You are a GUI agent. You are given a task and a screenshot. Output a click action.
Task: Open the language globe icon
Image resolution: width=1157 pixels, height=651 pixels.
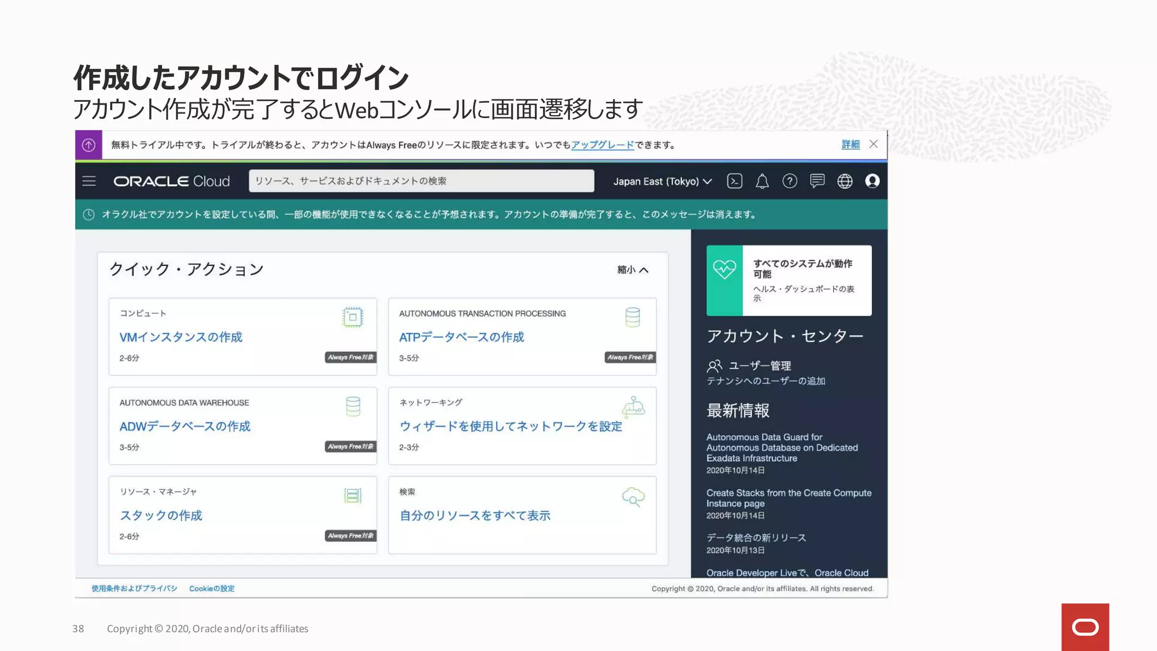click(x=845, y=181)
